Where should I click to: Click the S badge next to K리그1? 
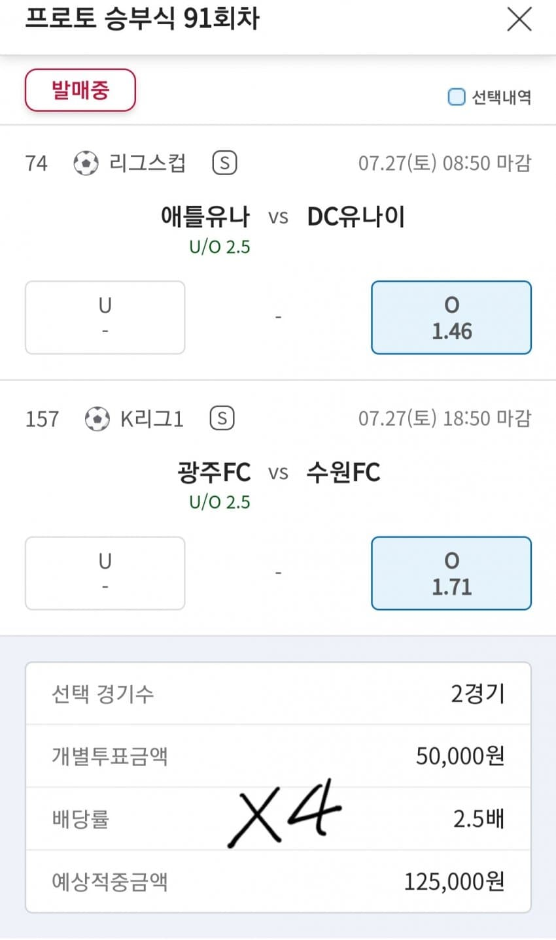pyautogui.click(x=222, y=418)
